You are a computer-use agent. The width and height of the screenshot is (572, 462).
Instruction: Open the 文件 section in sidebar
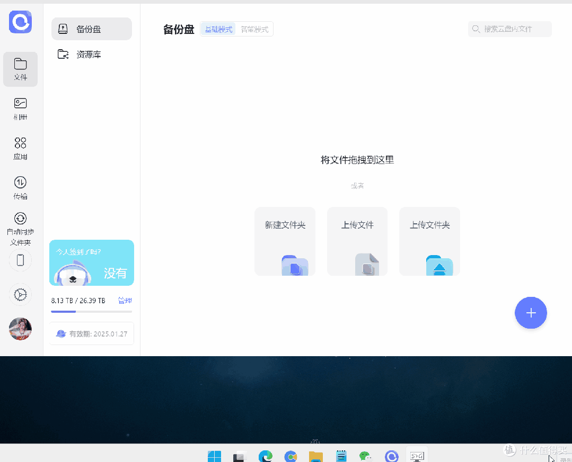coord(21,69)
